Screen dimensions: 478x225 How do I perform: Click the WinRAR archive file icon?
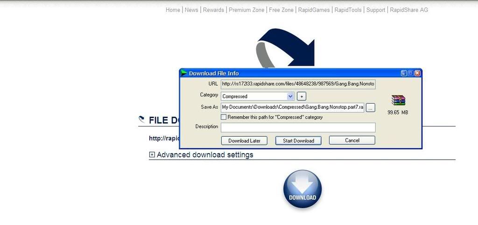pos(398,100)
